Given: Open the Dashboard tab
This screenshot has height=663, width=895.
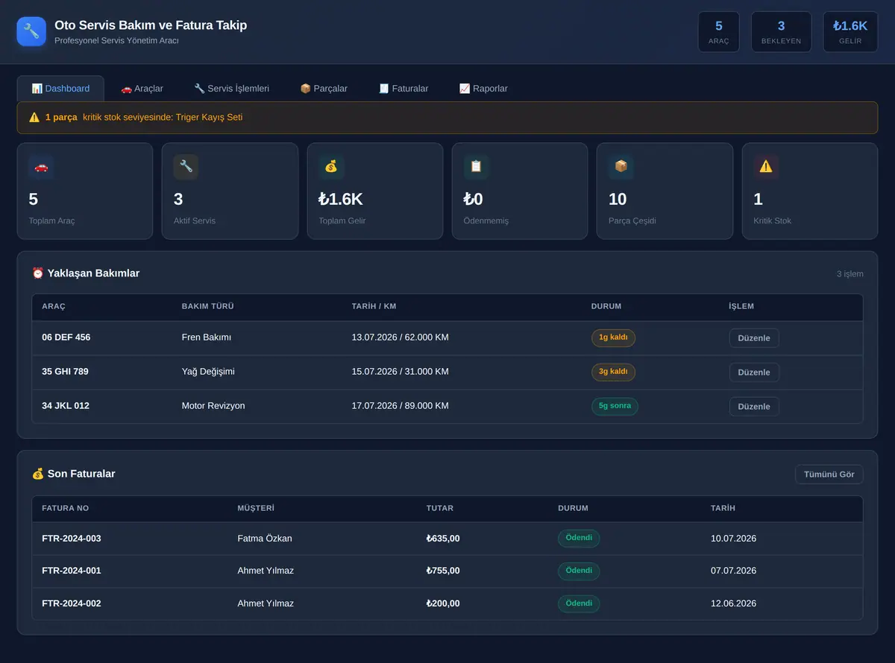Looking at the screenshot, I should (x=60, y=89).
